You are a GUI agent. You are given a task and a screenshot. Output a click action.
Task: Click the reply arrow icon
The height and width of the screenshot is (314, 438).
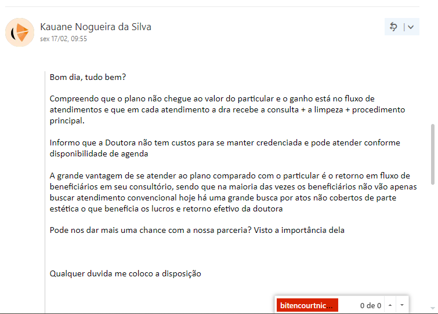[393, 27]
